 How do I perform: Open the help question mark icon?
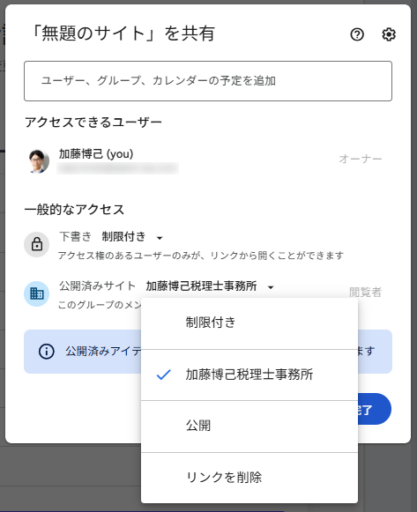(357, 34)
